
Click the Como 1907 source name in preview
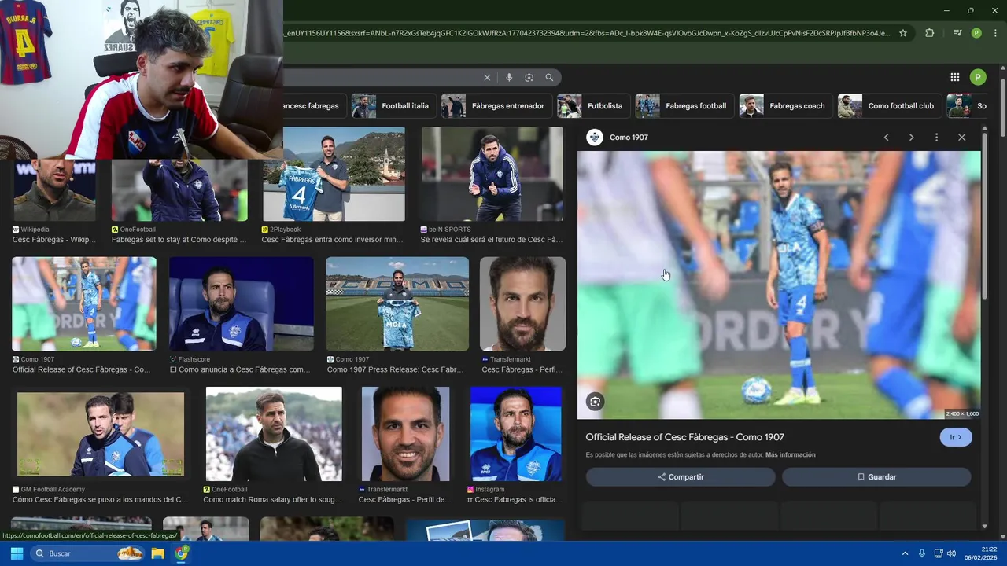[629, 138]
